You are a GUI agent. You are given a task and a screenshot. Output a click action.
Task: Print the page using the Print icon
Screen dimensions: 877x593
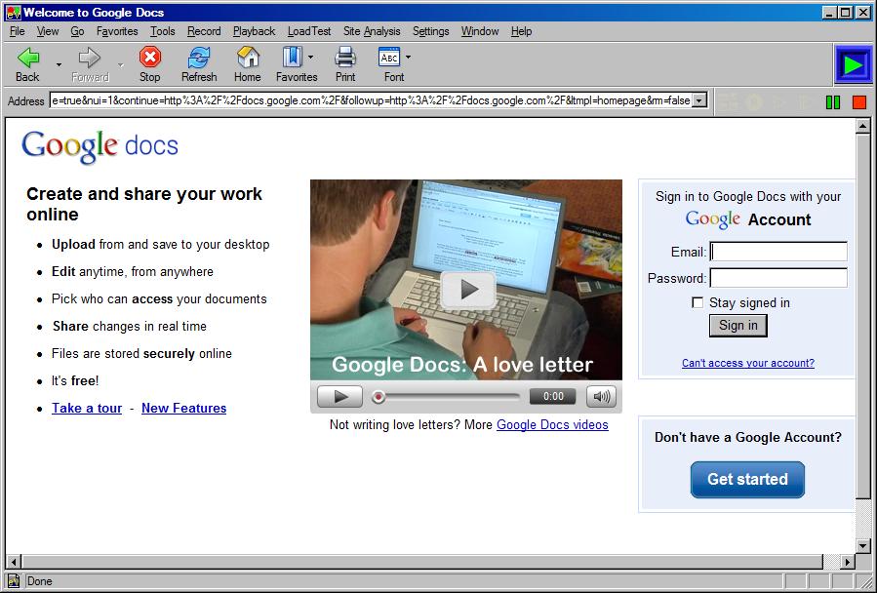[345, 64]
